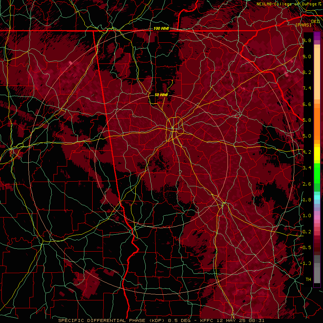This screenshot has height=323, width=323.
Task: Click the 1.8 value on the color scale
Action: (x=307, y=200)
